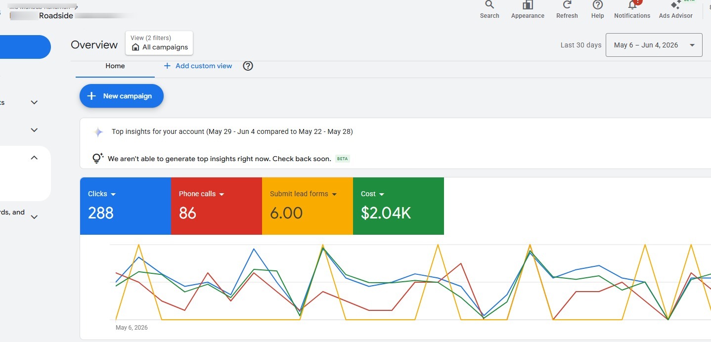711x342 pixels.
Task: Open the Clicks metric dropdown
Action: (x=113, y=194)
